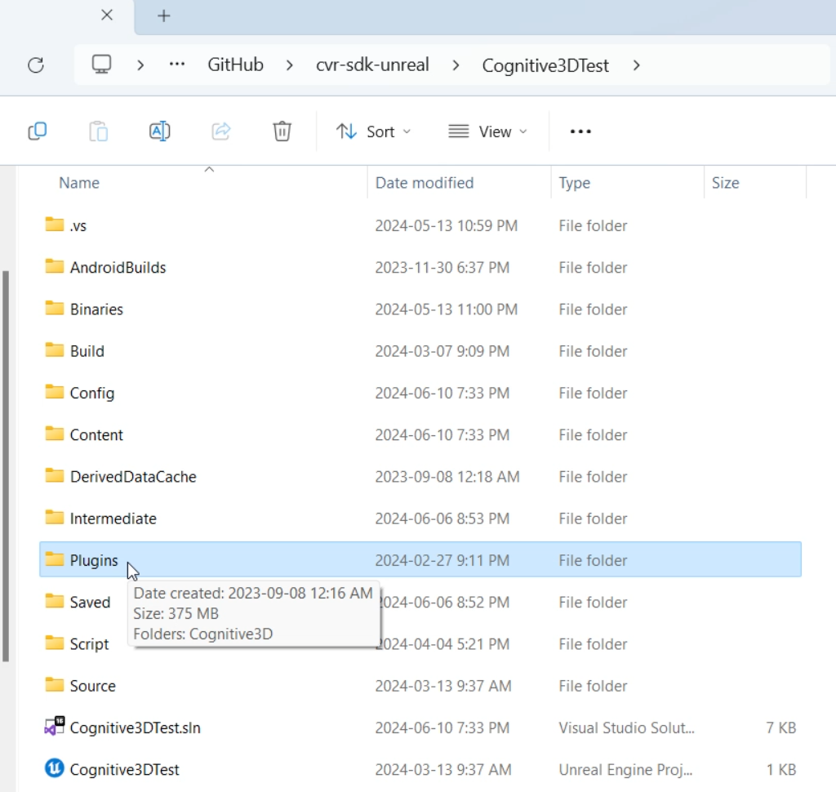Select the Content folder icon
836x792 pixels.
point(55,434)
